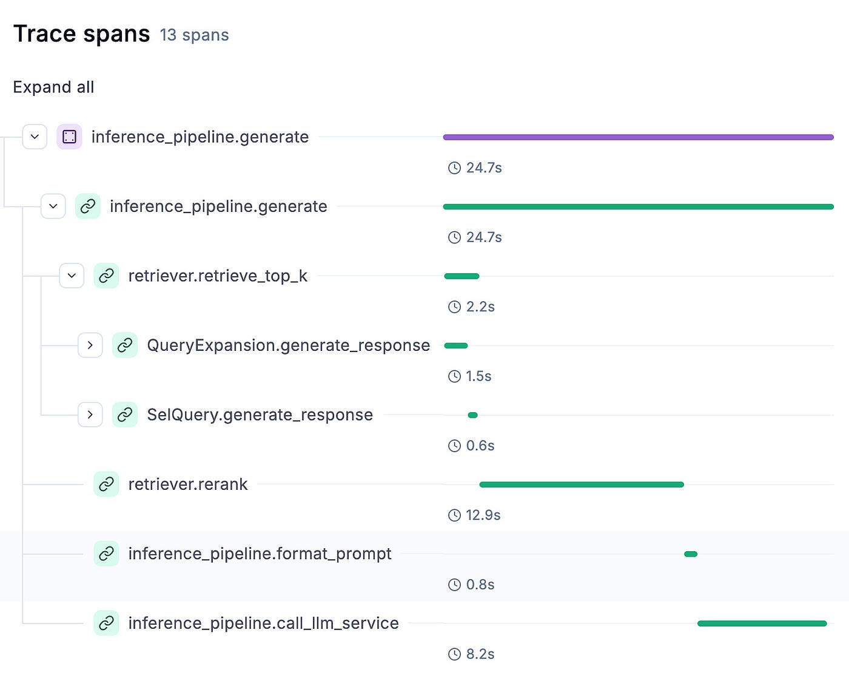Viewport: 849px width, 689px height.
Task: Click the link icon beside retriever.rerank
Action: coord(106,484)
